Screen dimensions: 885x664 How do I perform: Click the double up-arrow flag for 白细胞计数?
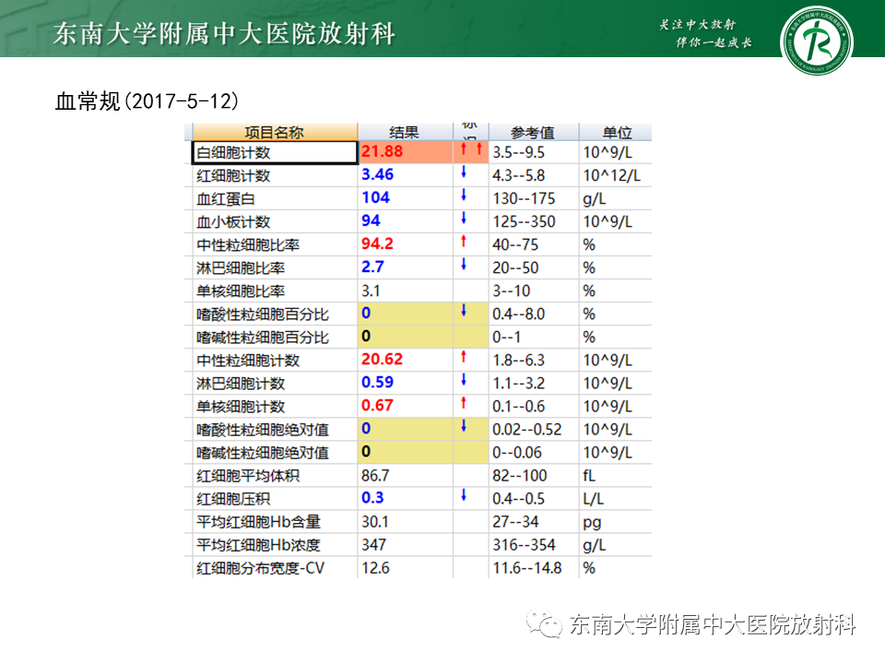(x=471, y=149)
